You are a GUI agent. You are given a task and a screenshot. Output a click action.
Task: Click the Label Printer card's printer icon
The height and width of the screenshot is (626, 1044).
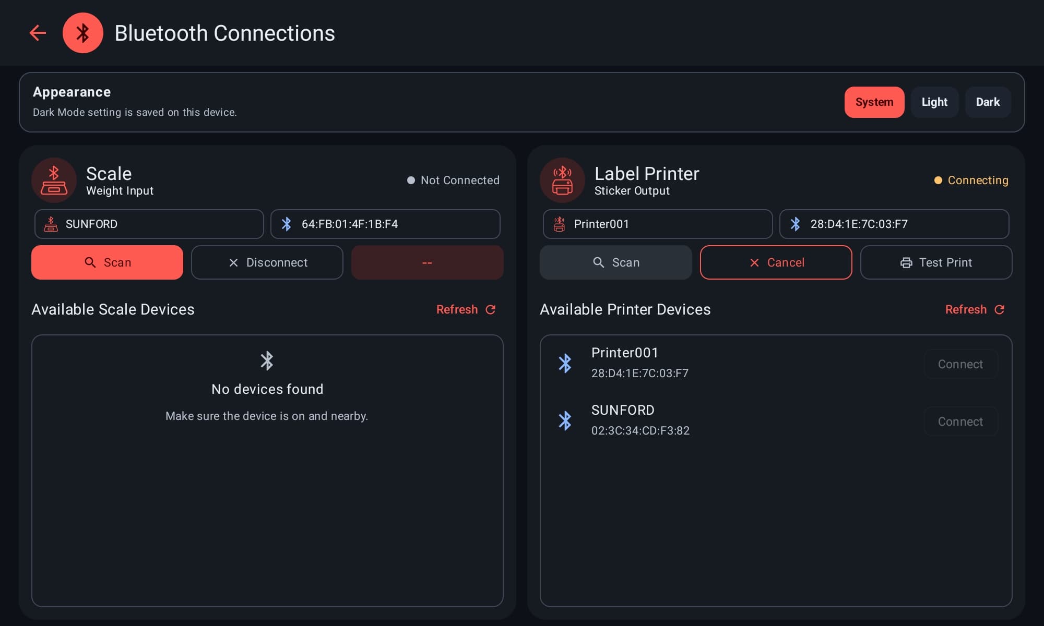tap(562, 180)
